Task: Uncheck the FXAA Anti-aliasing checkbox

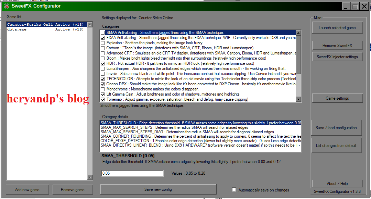Action: [103, 38]
